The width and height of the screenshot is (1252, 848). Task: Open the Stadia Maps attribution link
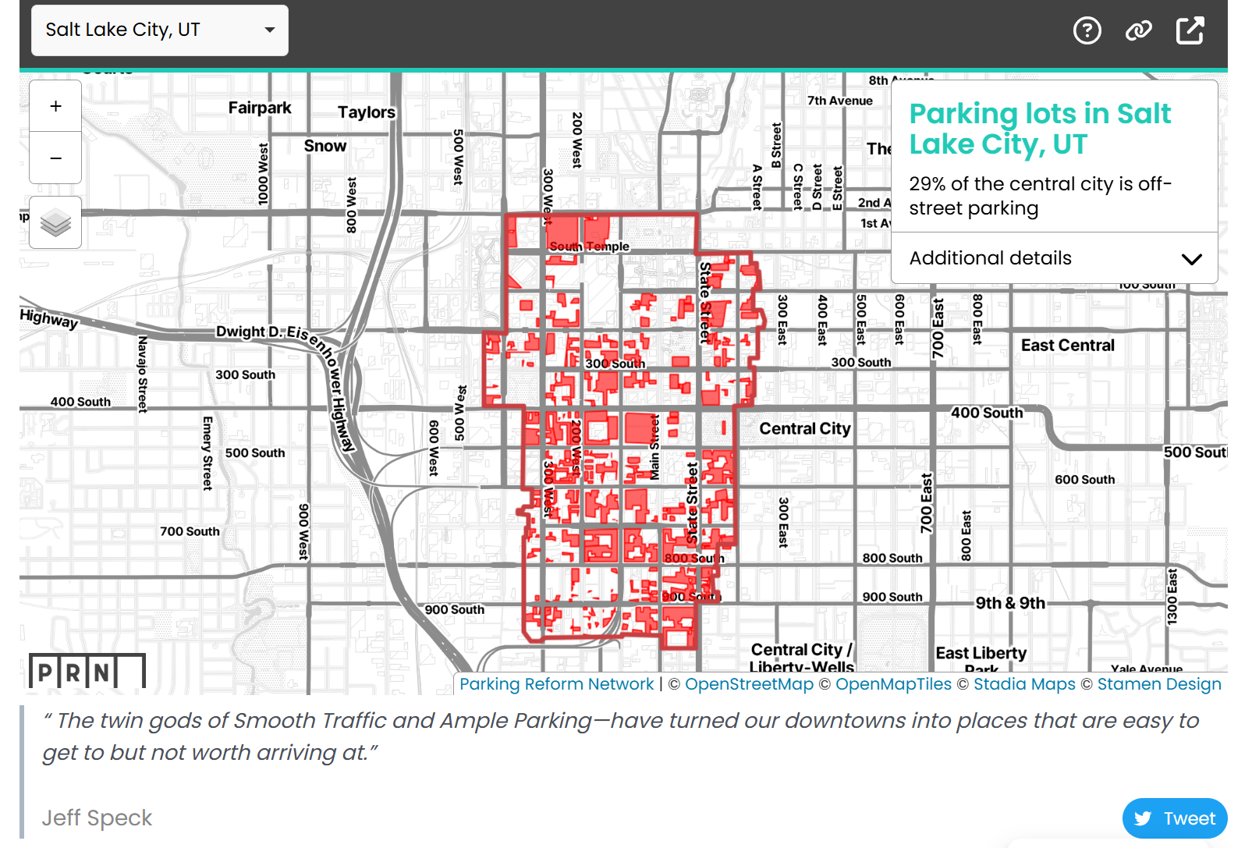[1024, 684]
